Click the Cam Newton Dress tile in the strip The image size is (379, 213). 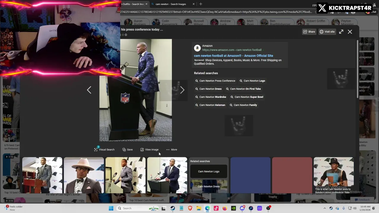(209, 186)
